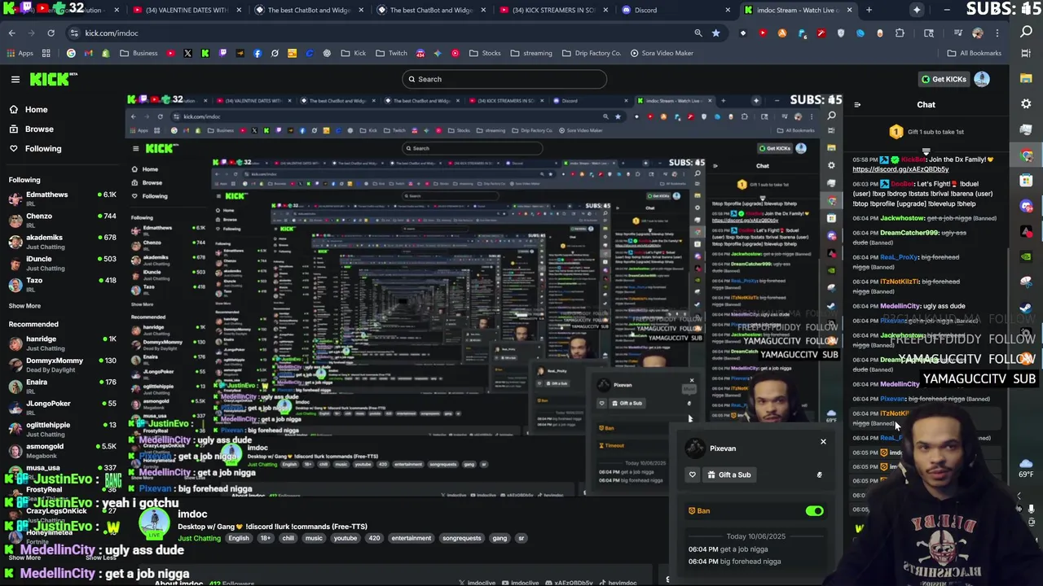
Task: Open the streaming bookmarks folder
Action: [531, 53]
